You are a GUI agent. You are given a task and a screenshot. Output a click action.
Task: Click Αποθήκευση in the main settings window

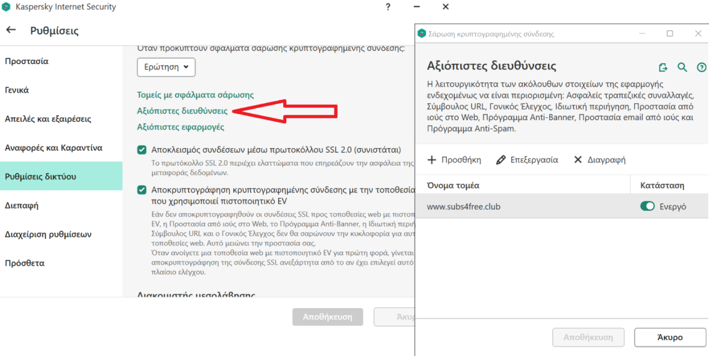(328, 317)
